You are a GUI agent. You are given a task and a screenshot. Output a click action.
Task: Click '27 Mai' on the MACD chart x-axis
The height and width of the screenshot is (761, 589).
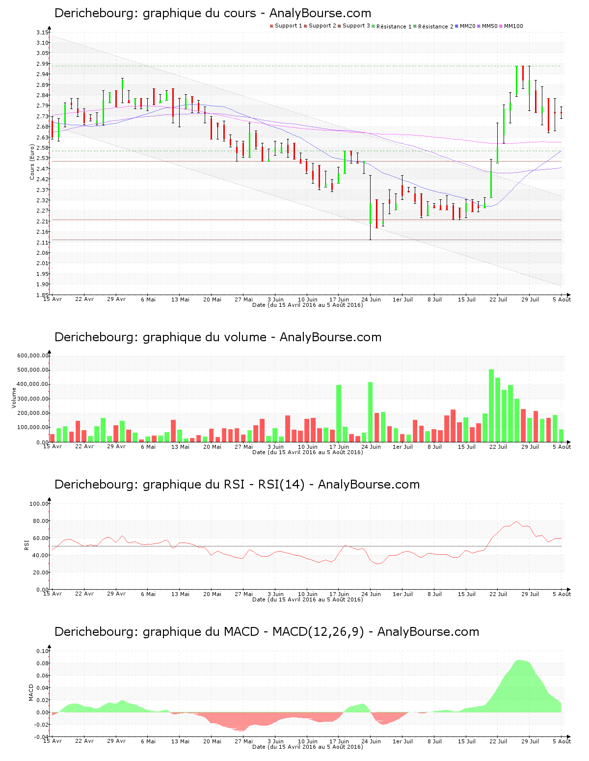pos(243,741)
